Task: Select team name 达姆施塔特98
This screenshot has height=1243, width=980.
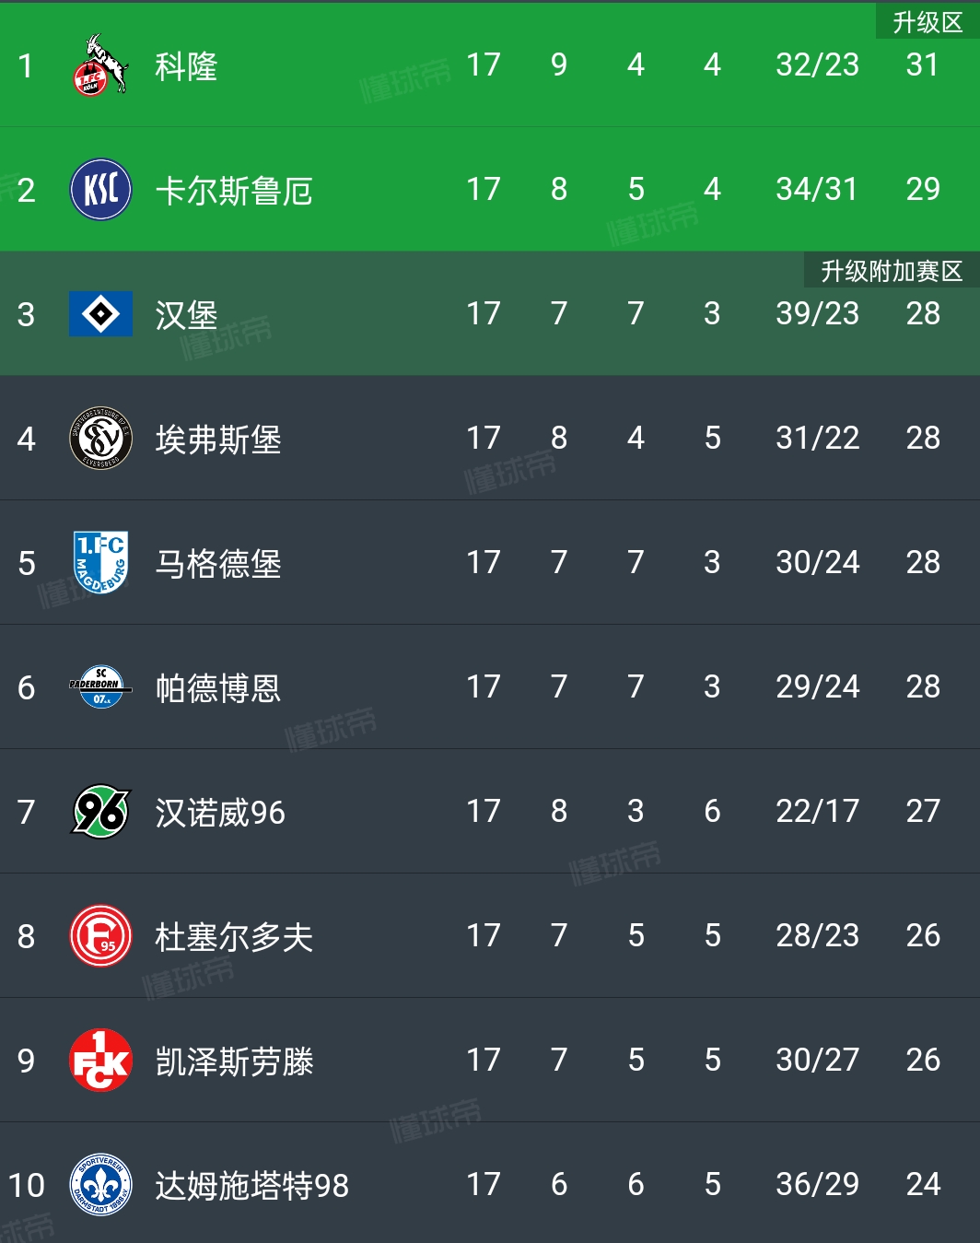Action: coord(252,1186)
